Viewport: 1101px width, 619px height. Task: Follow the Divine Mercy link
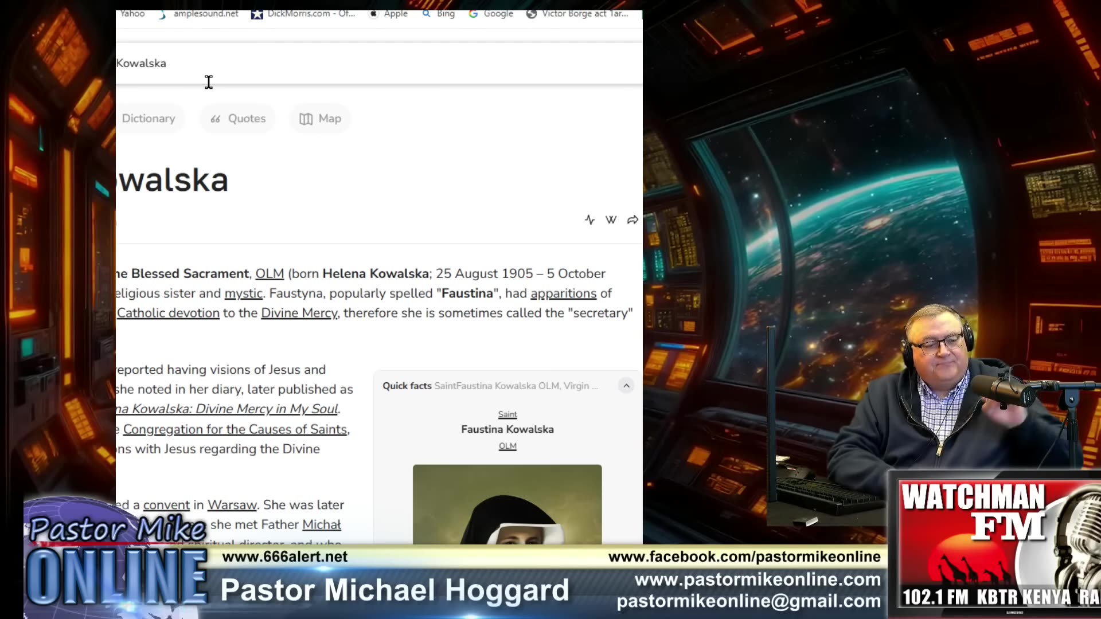pos(299,313)
